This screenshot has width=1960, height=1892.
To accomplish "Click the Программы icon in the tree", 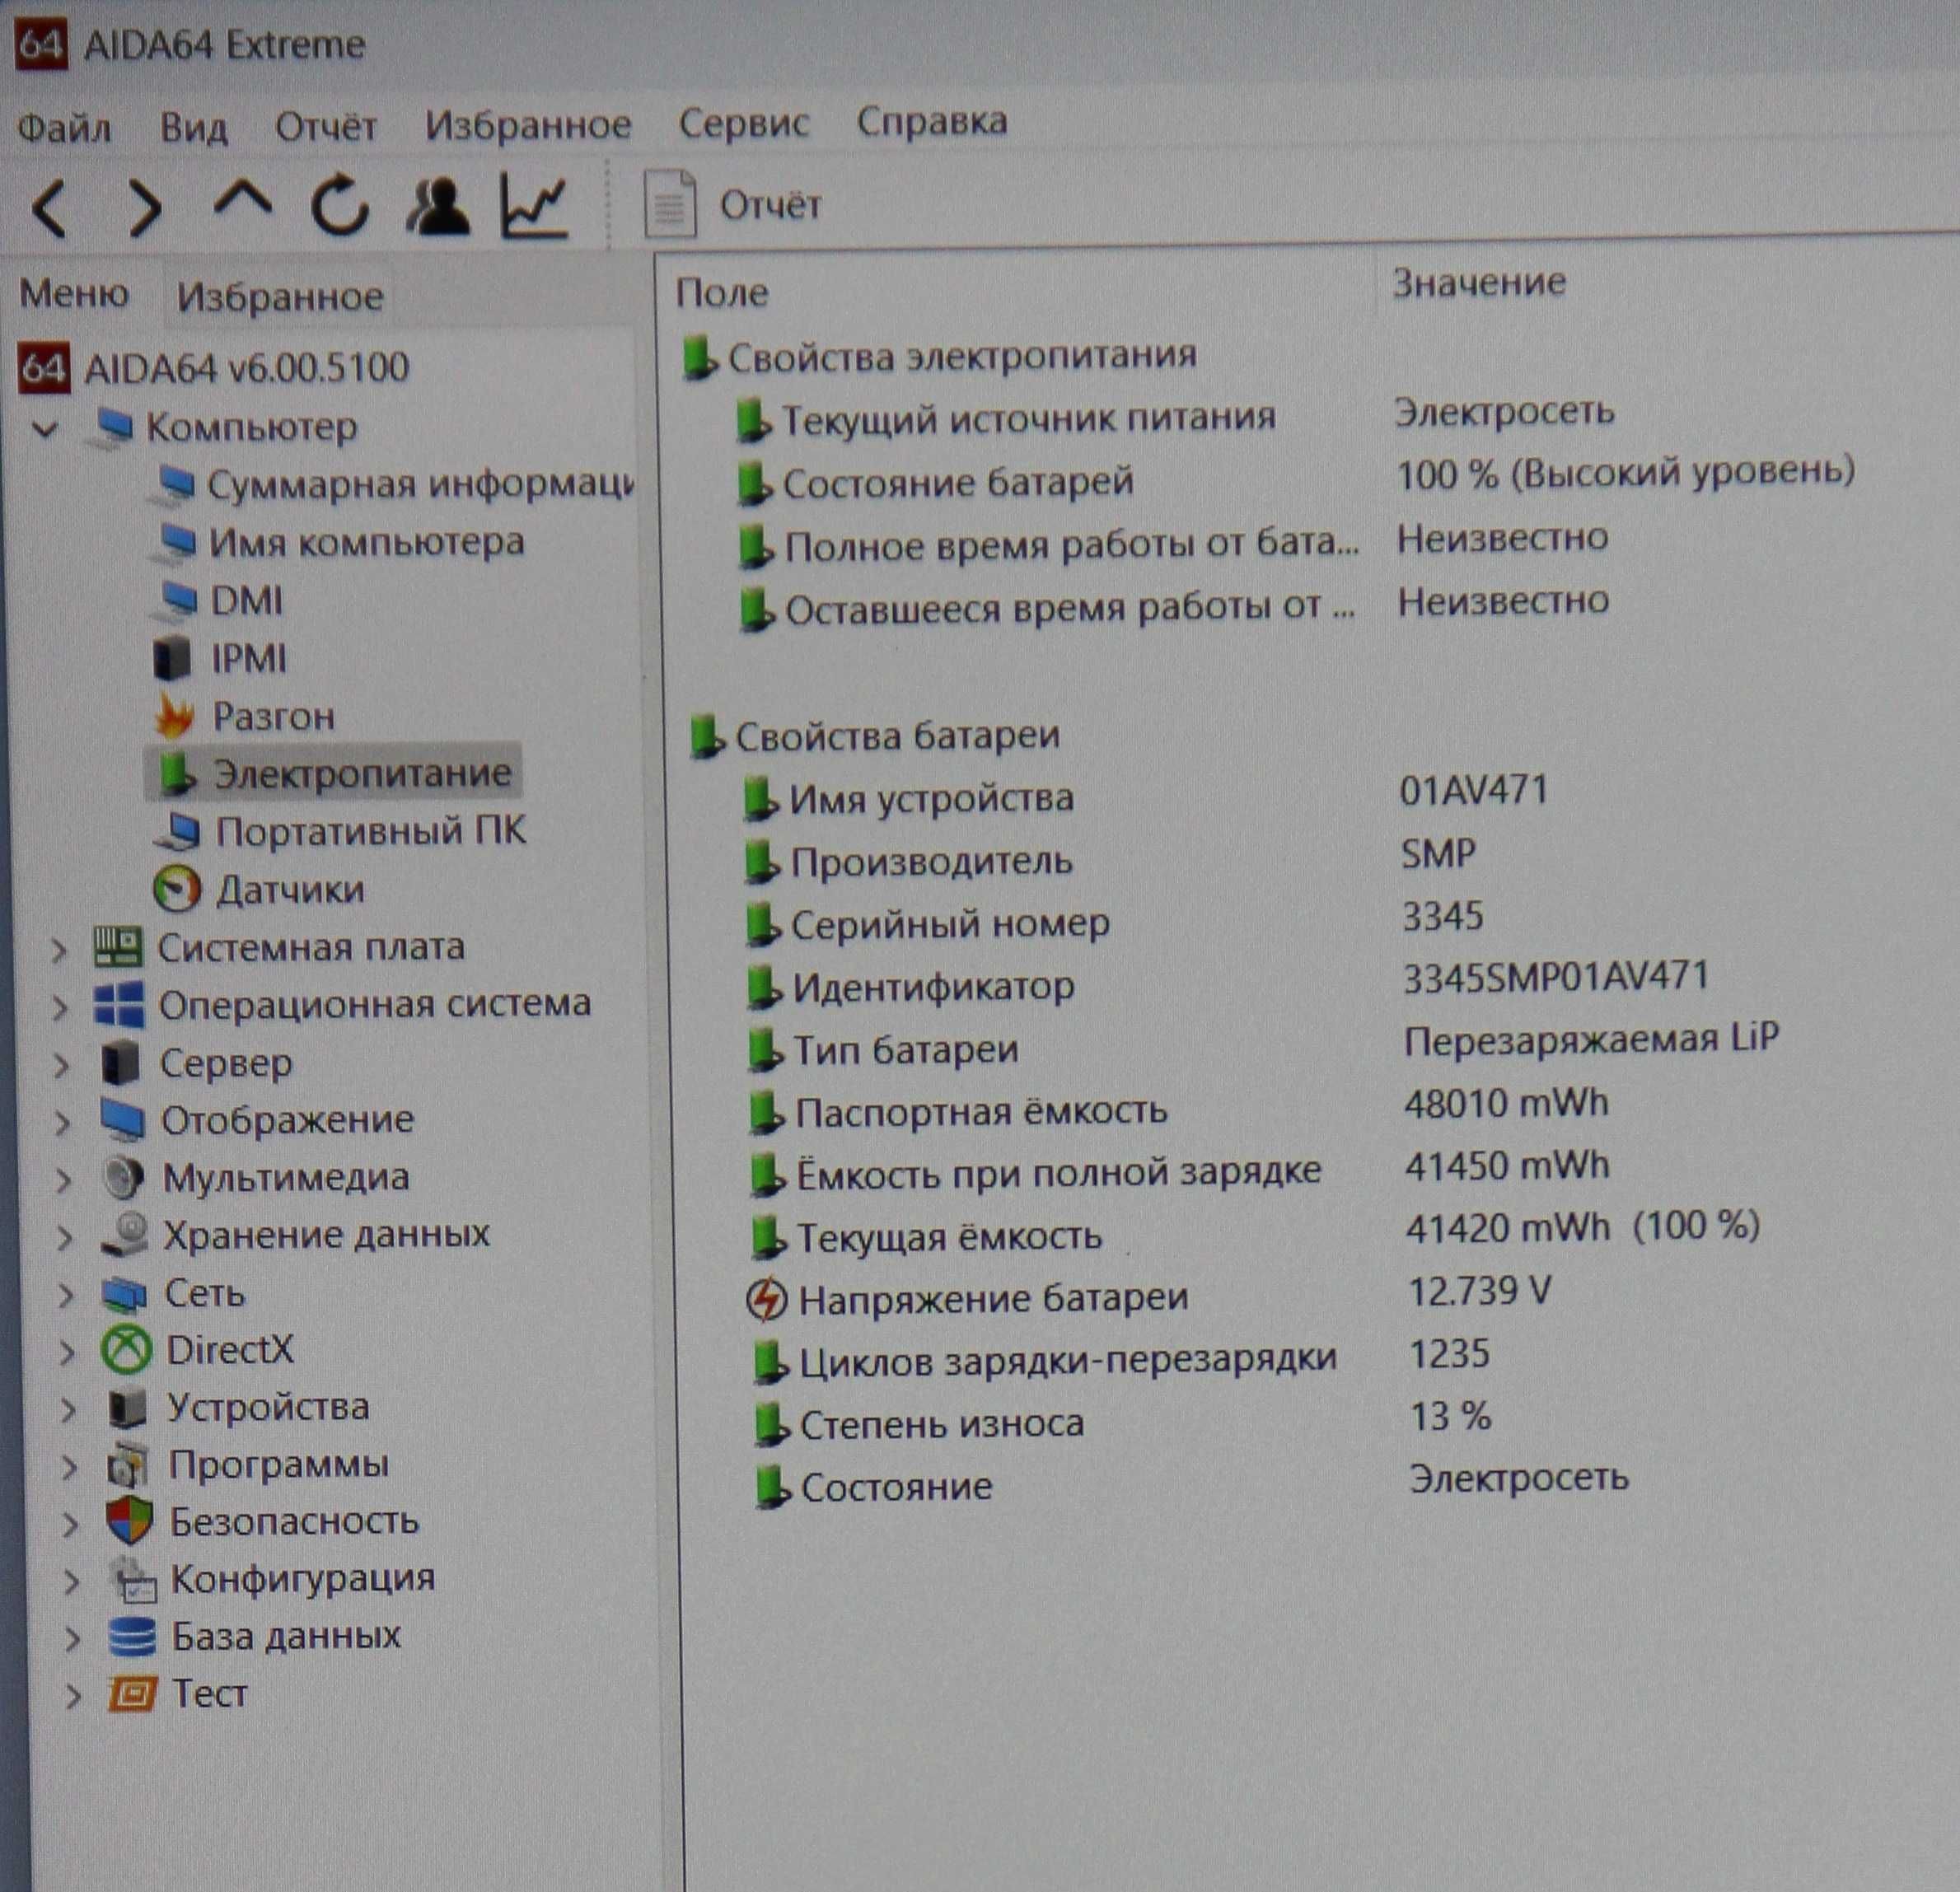I will coord(128,1465).
